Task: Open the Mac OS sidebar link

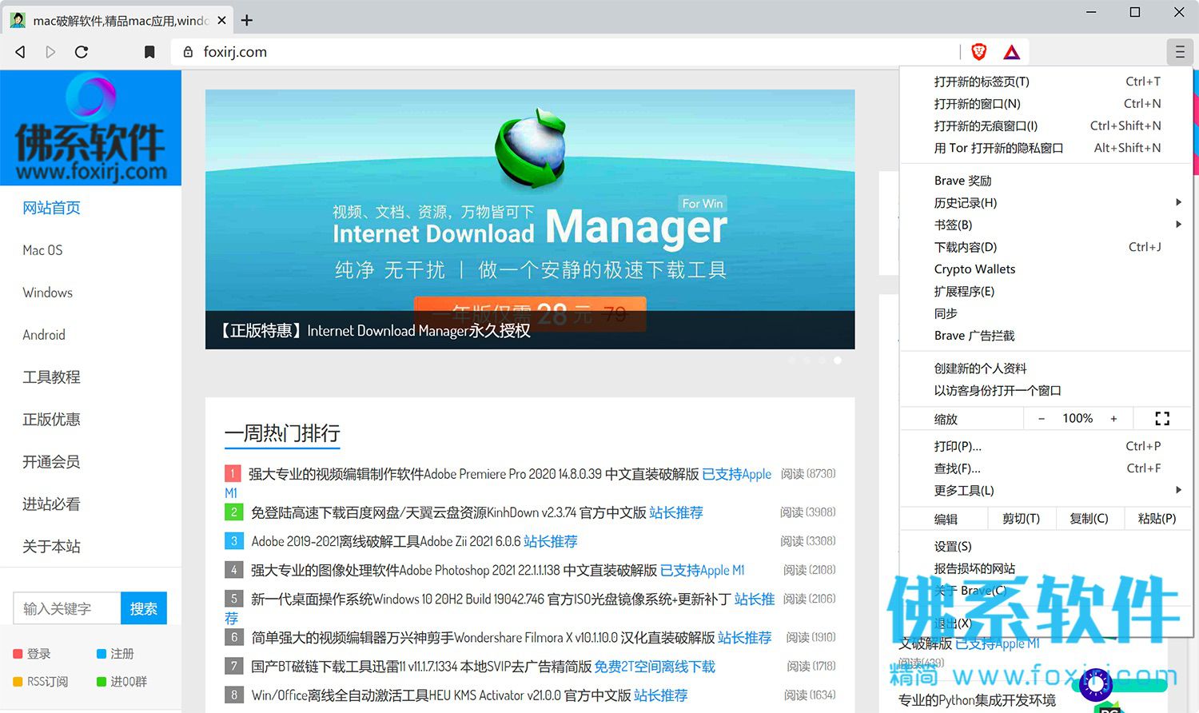Action: 42,250
